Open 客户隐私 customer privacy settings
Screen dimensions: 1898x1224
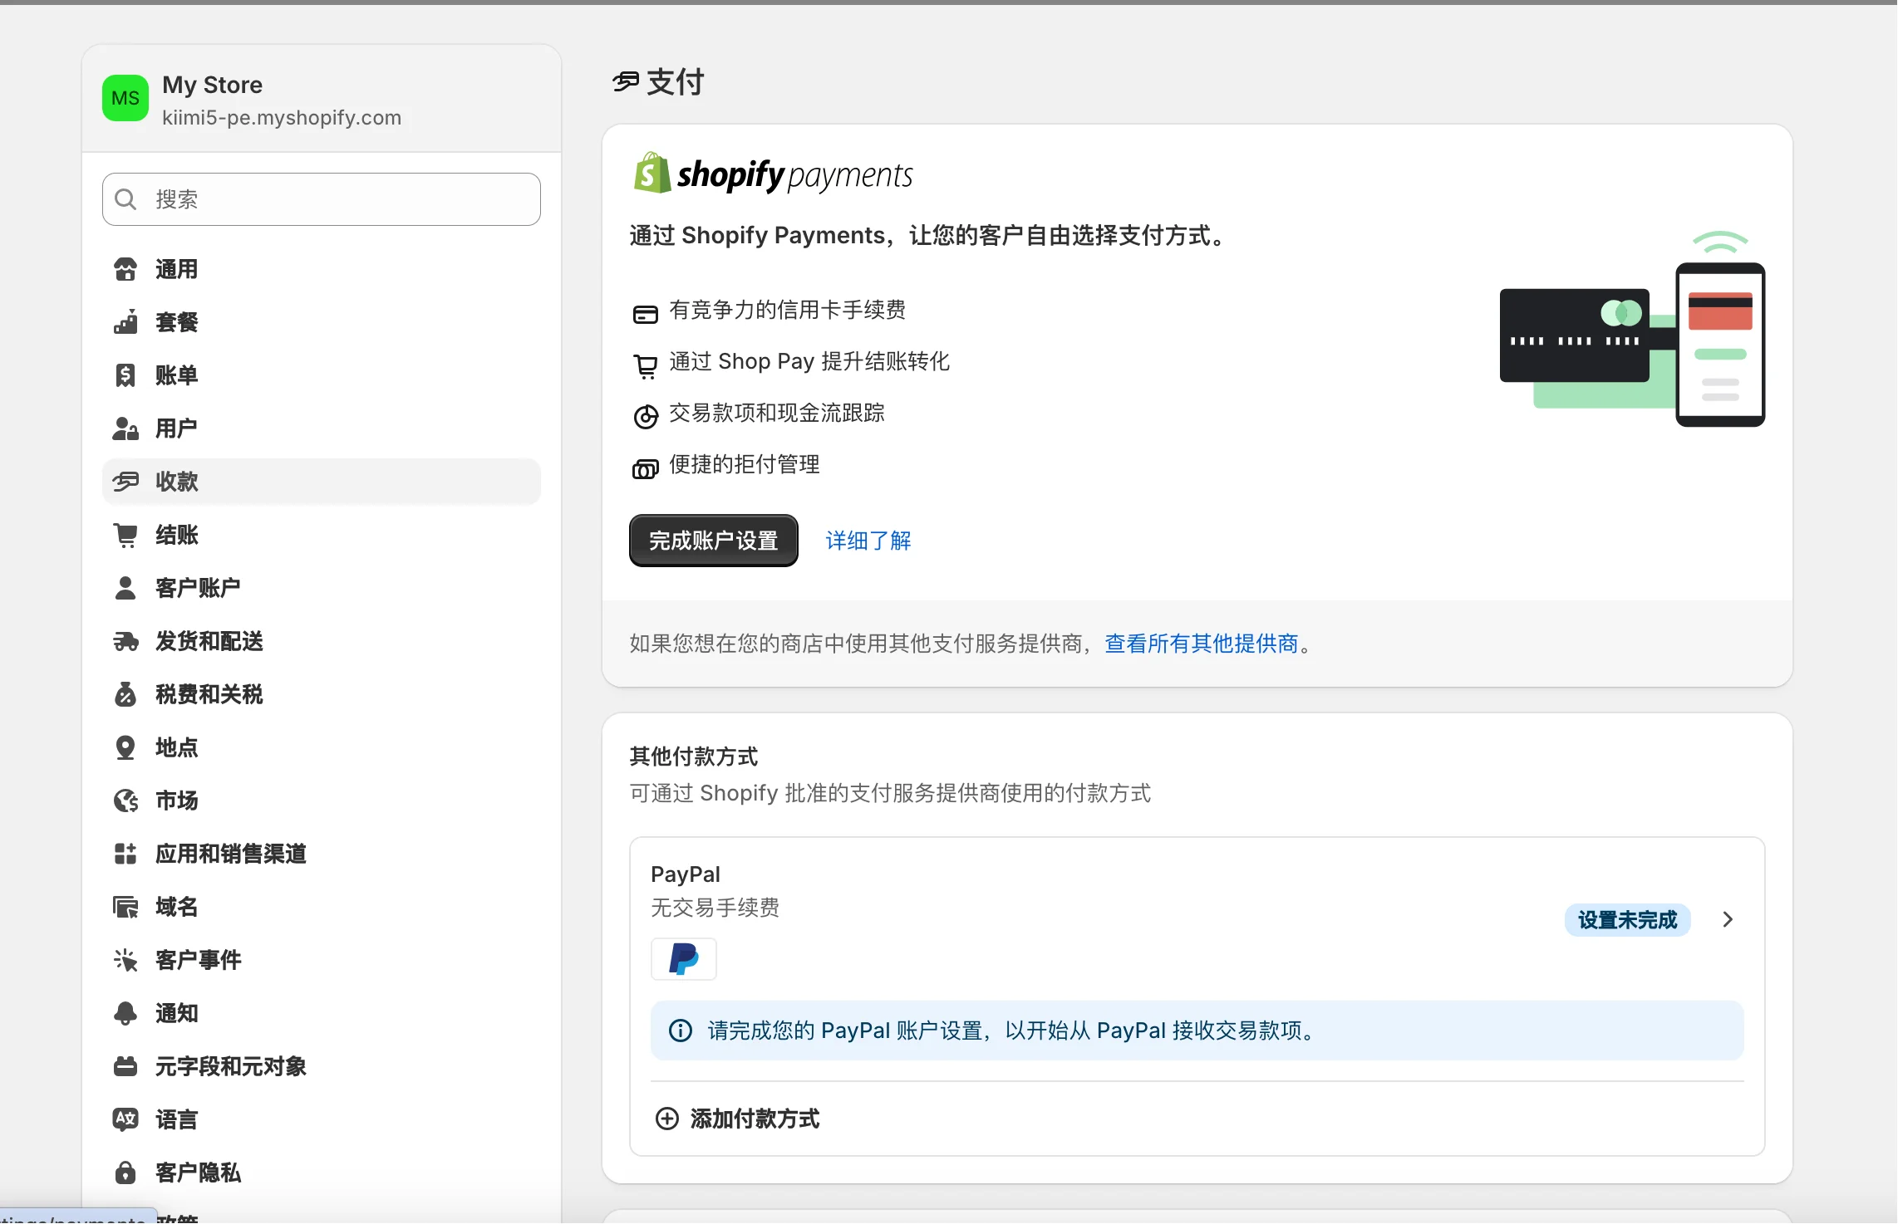(x=322, y=1173)
